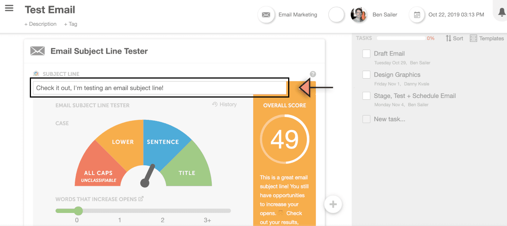Click the Words That Increase Opens slider handle
This screenshot has width=507, height=226.
click(78, 211)
